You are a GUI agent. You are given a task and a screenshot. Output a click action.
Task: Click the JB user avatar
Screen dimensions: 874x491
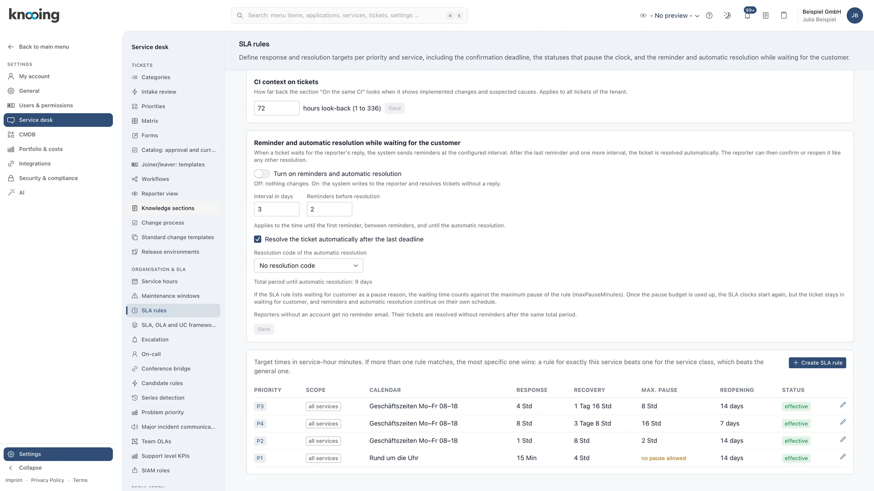coord(855,15)
